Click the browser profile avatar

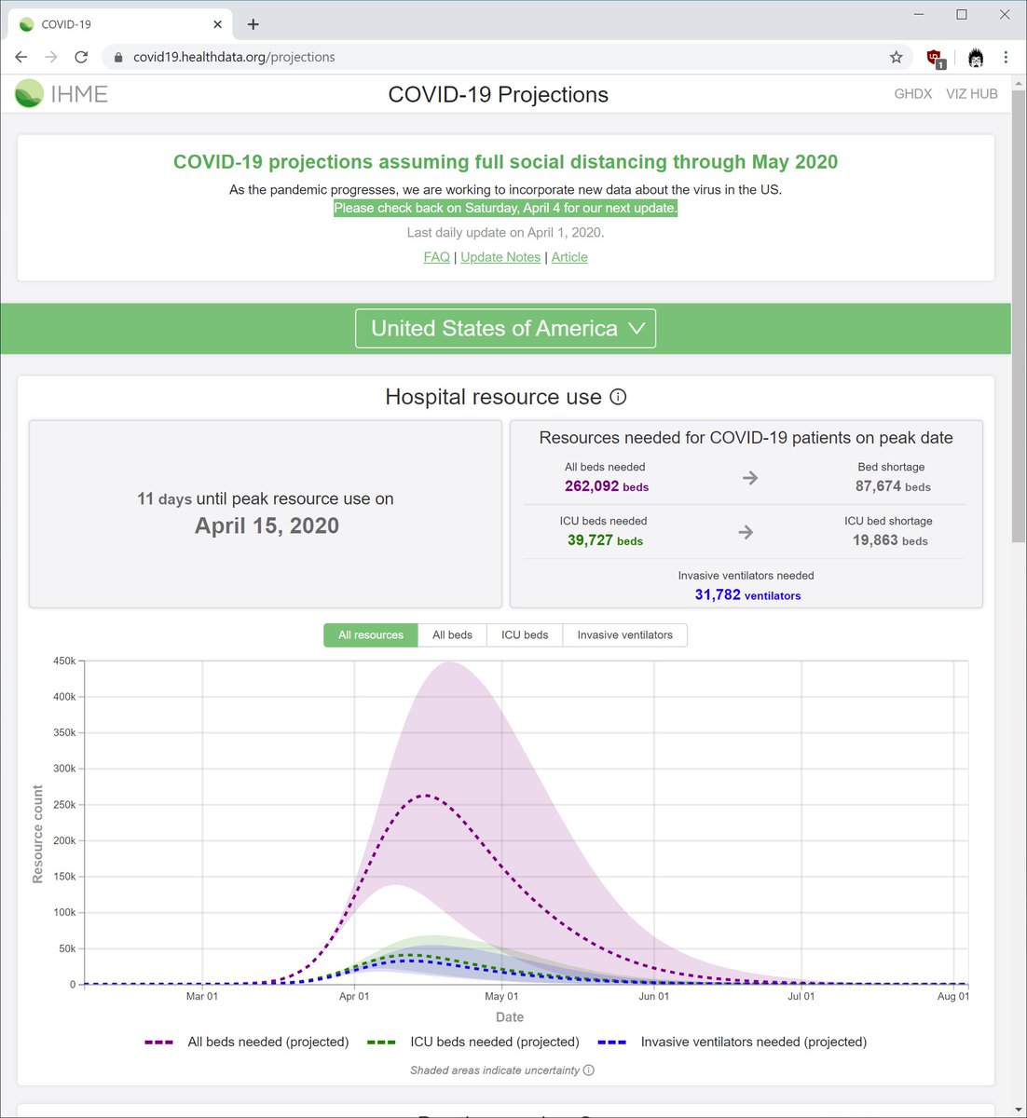976,58
